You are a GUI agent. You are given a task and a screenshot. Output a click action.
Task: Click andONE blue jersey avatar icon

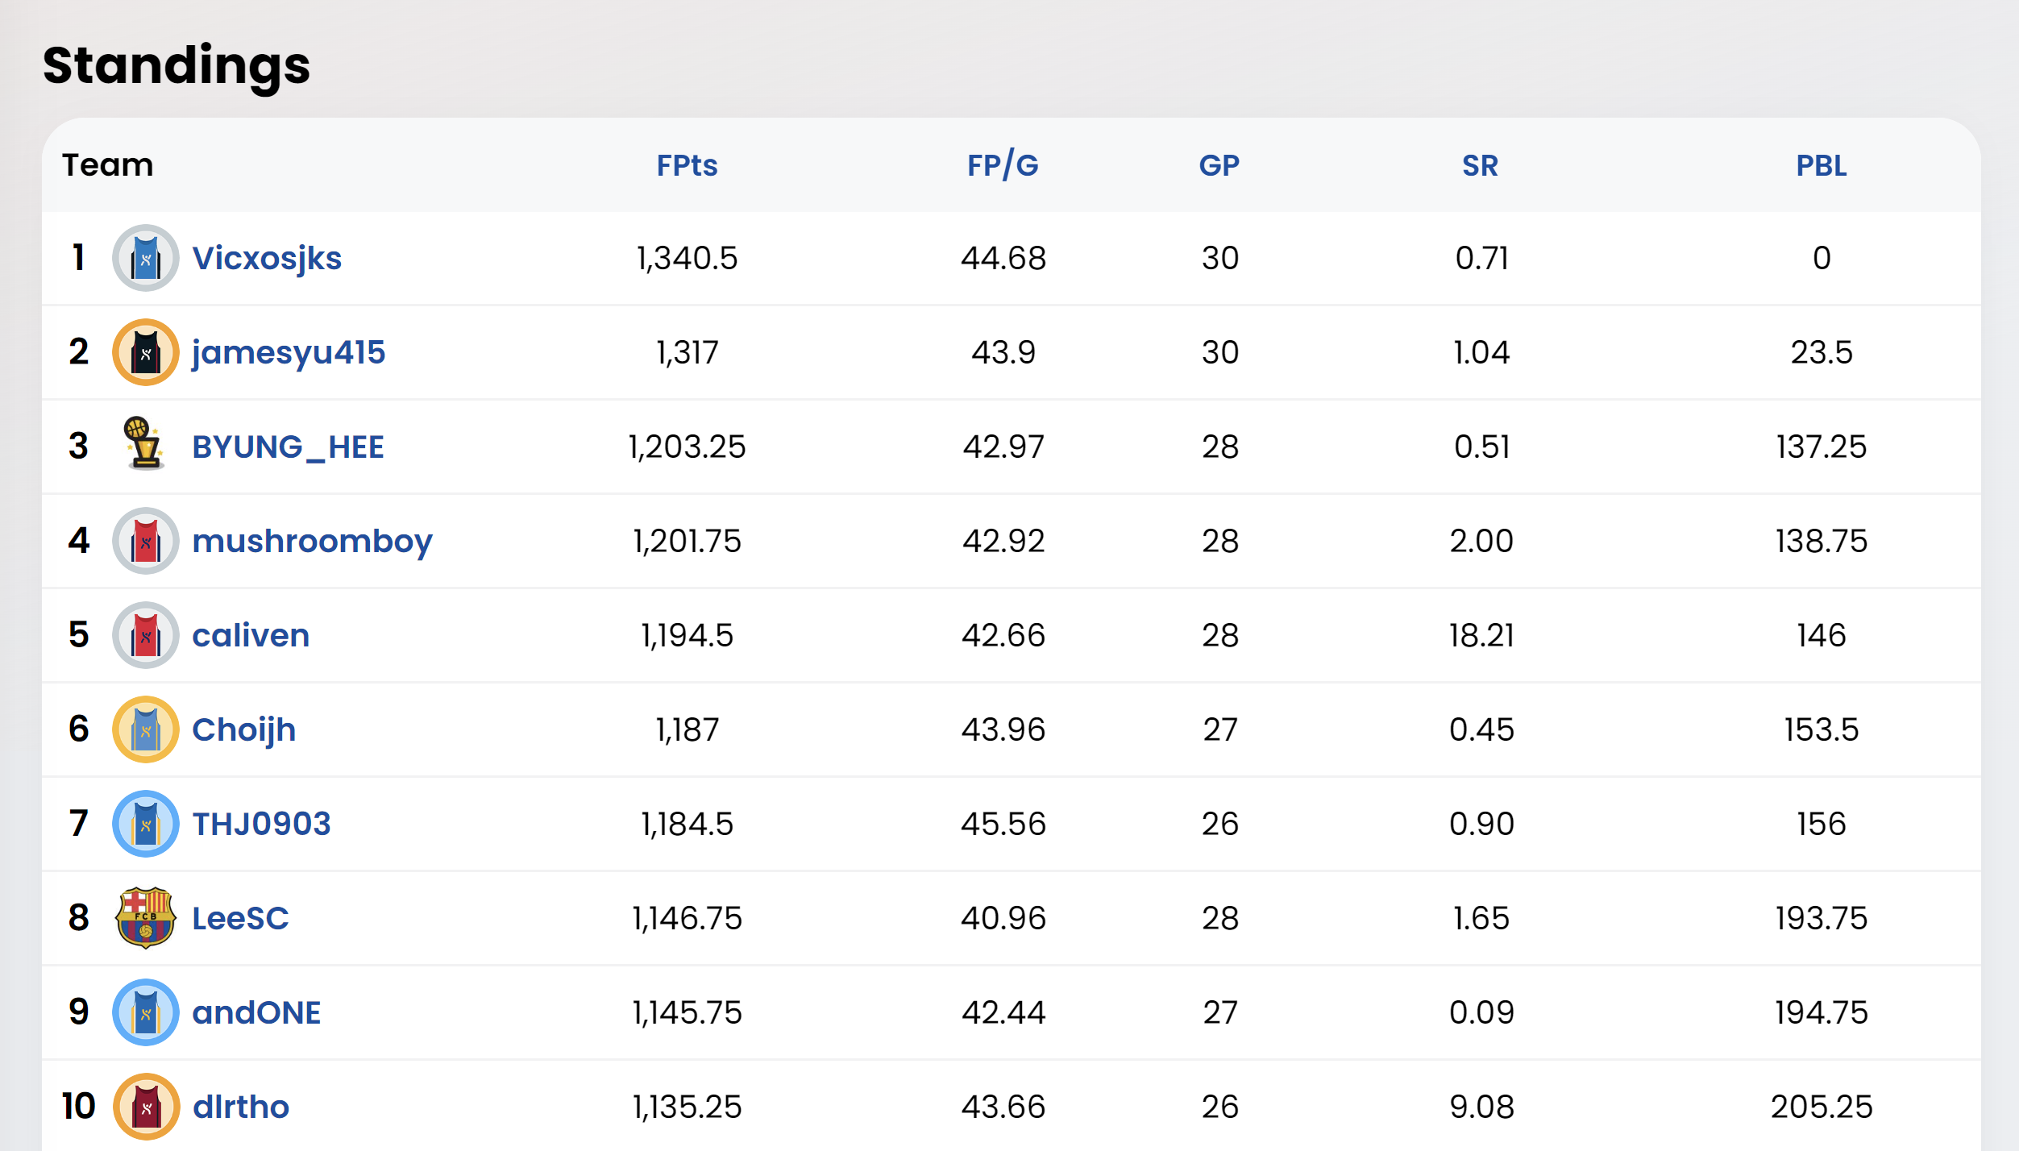(x=145, y=1012)
